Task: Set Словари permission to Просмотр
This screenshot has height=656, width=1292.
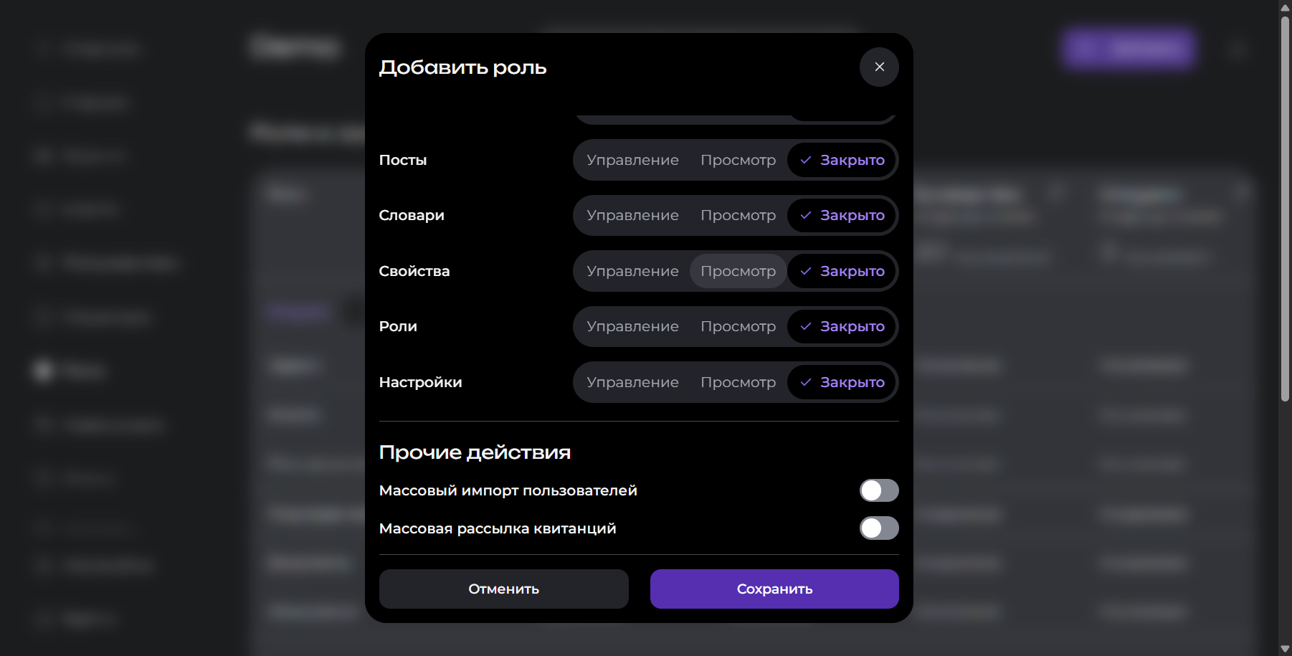Action: (x=738, y=215)
